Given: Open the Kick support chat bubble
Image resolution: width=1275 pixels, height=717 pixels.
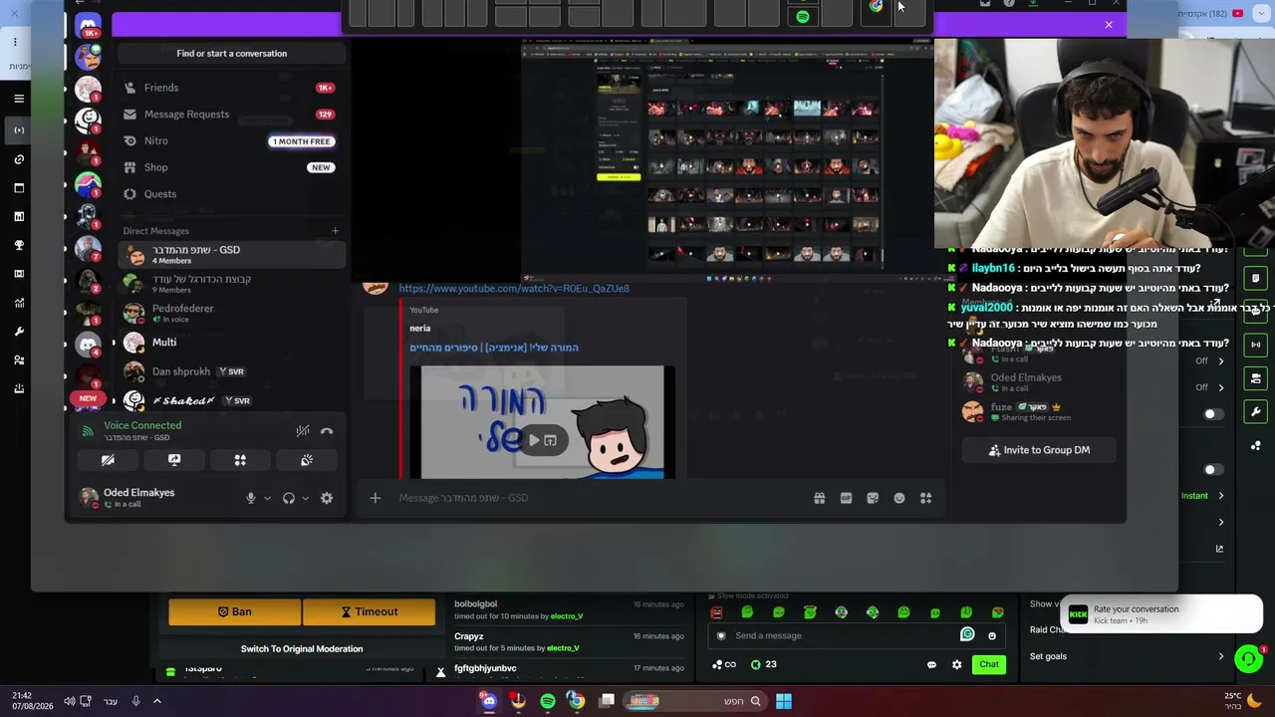Looking at the screenshot, I should pos(1249,658).
